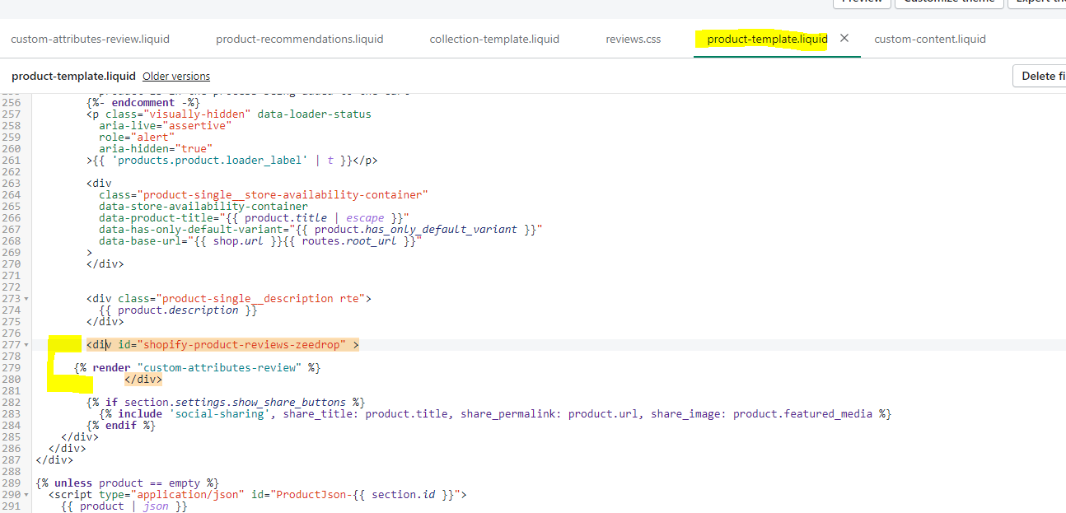Switch to the collection-template.liquid tab
The image size is (1066, 513).
point(494,39)
